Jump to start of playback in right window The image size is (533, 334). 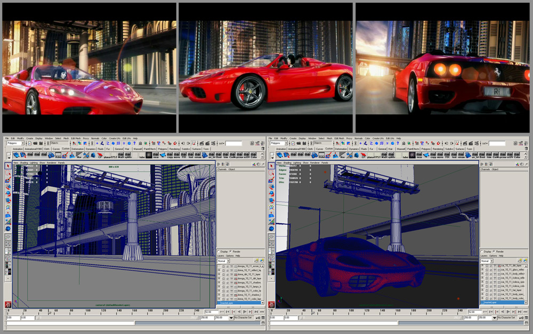pos(484,312)
